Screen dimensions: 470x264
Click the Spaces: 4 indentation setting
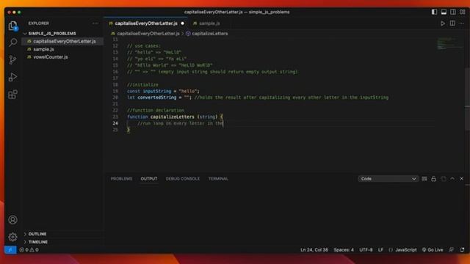pyautogui.click(x=344, y=249)
